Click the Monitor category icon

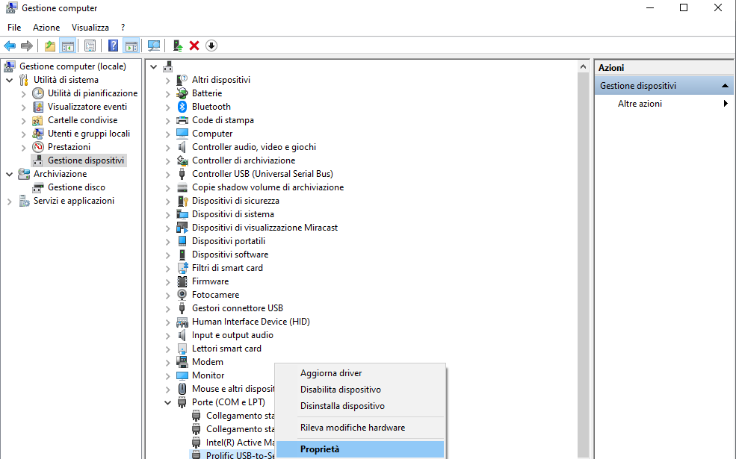click(x=182, y=375)
